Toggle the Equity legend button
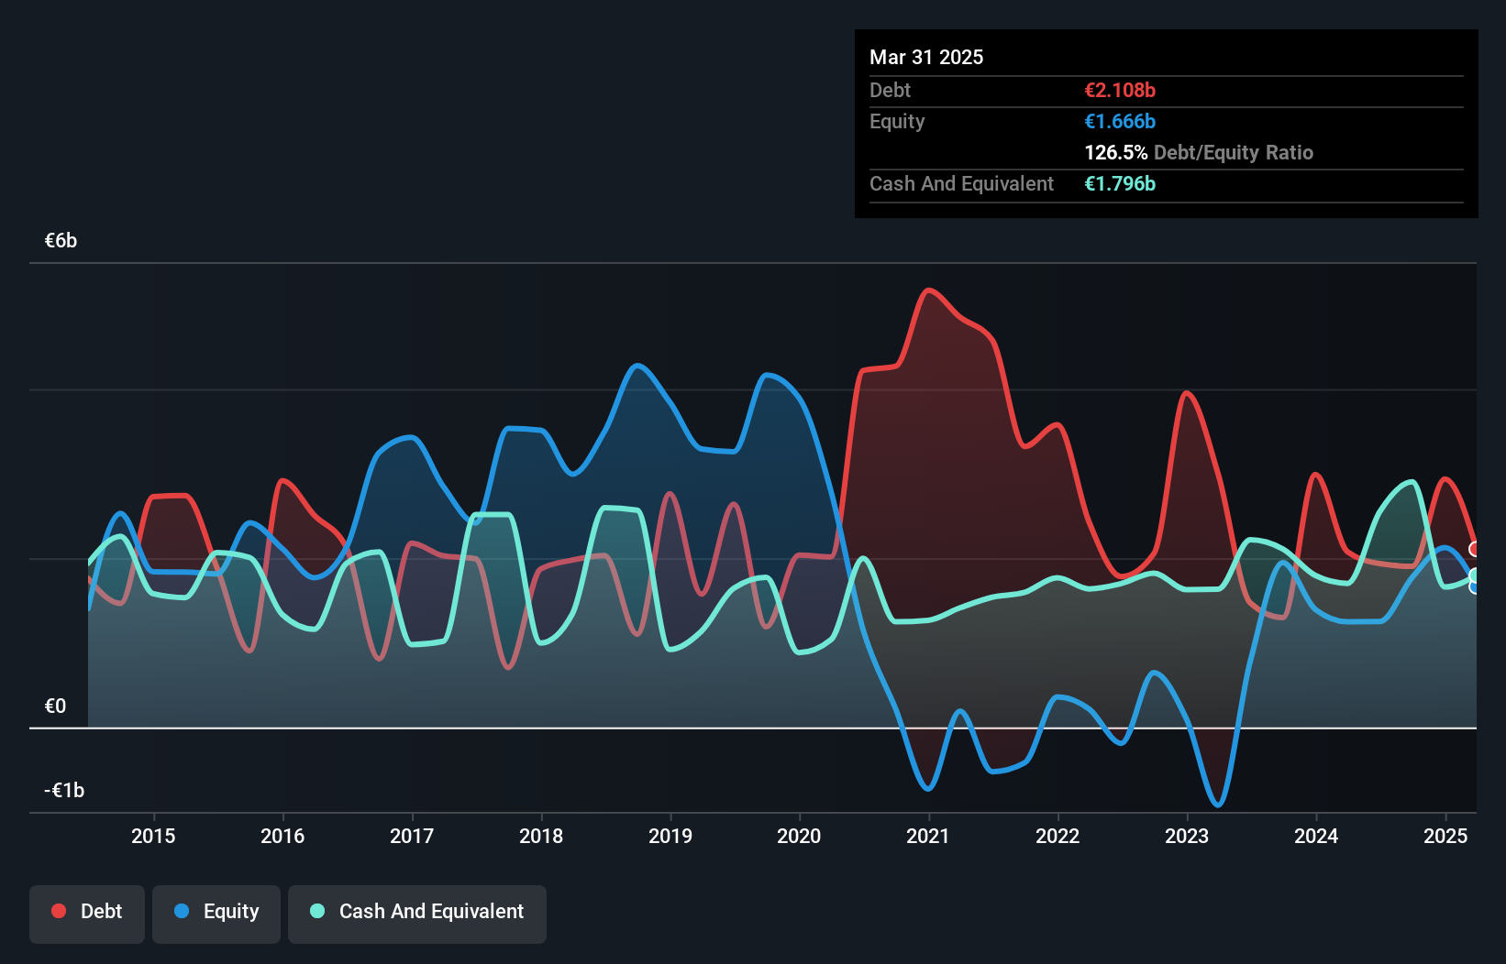The width and height of the screenshot is (1506, 964). [216, 914]
